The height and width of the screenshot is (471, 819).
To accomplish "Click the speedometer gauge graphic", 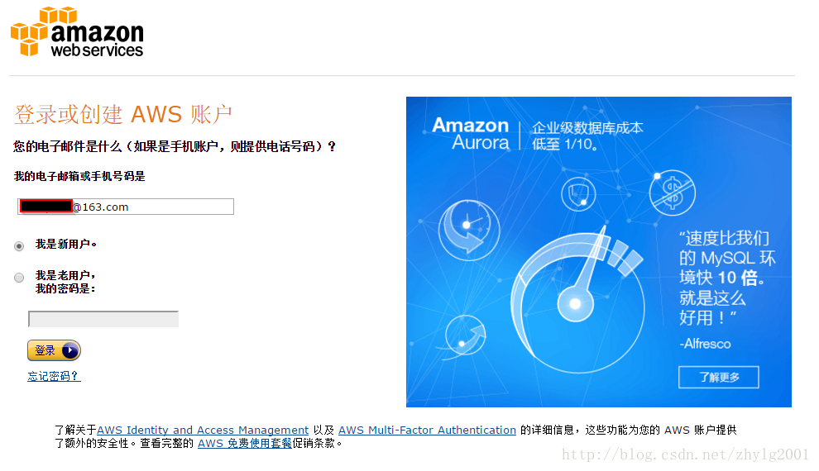I will click(x=577, y=299).
